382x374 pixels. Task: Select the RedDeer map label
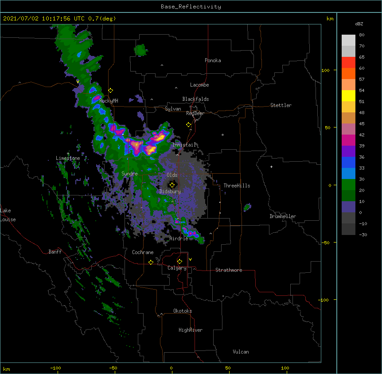[195, 113]
